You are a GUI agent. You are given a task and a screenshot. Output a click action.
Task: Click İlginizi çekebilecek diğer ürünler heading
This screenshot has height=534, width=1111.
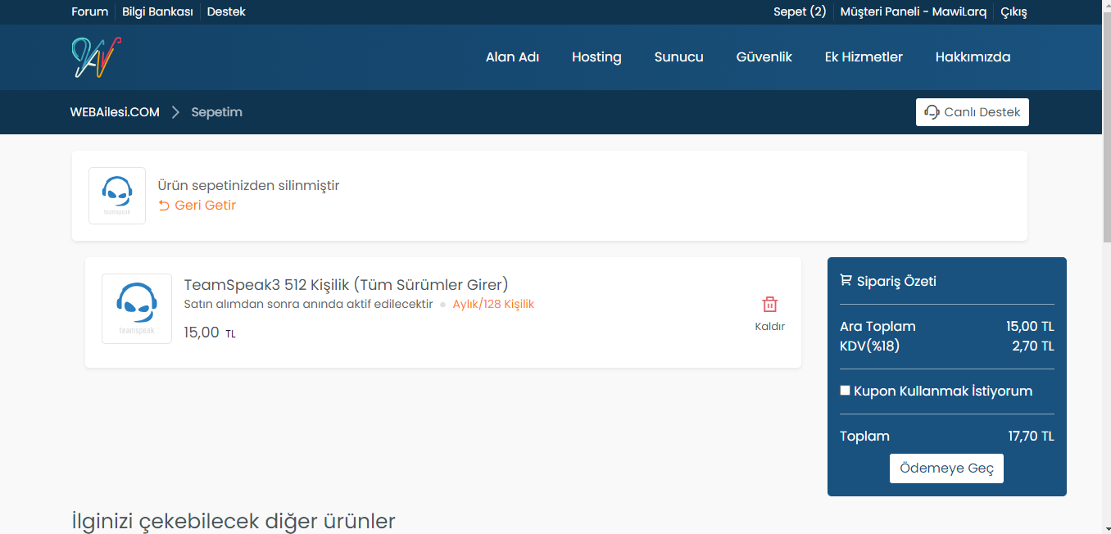pyautogui.click(x=234, y=521)
